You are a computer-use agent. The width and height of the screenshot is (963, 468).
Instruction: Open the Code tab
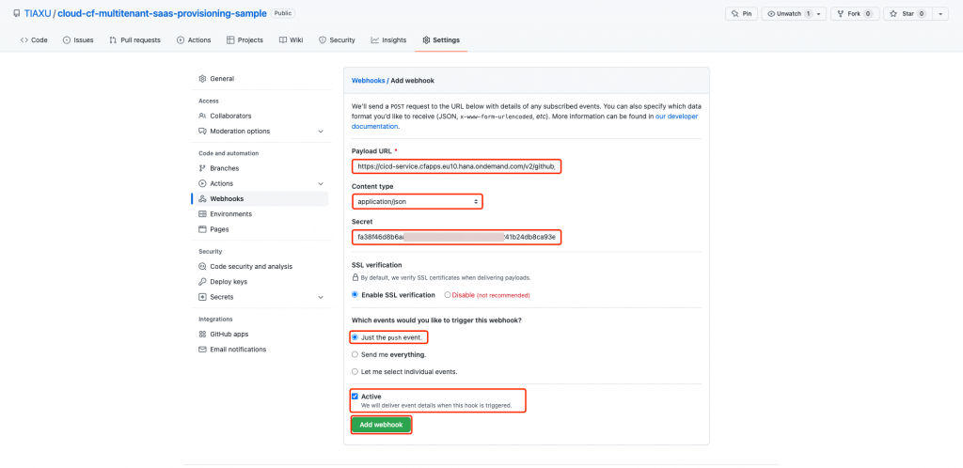point(34,39)
